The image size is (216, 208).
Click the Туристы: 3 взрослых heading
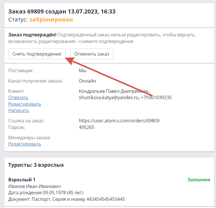tap(36, 165)
